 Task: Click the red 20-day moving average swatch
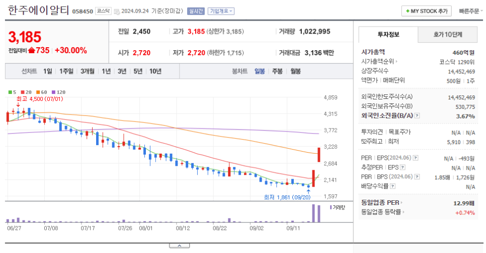(x=23, y=92)
